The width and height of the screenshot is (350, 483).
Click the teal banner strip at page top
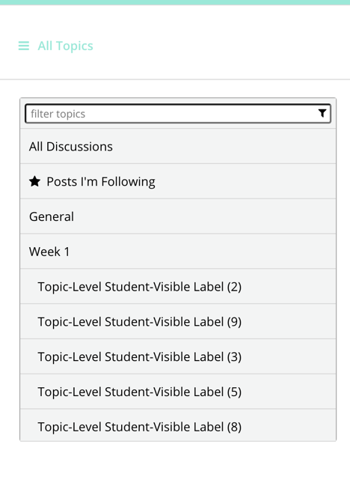[175, 2]
